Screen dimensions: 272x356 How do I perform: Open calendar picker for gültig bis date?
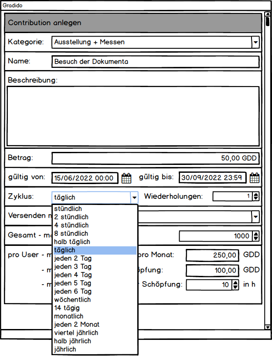255,178
